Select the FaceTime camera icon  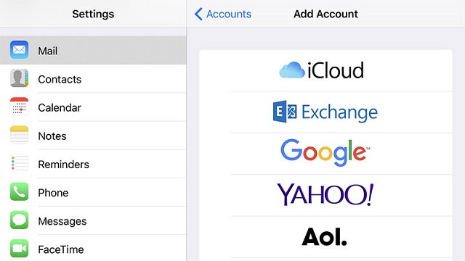pyautogui.click(x=19, y=249)
